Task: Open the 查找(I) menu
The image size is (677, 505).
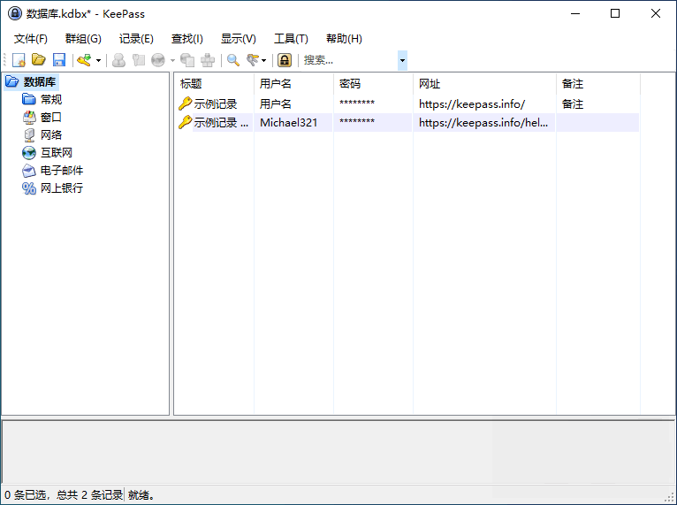Action: click(x=187, y=39)
